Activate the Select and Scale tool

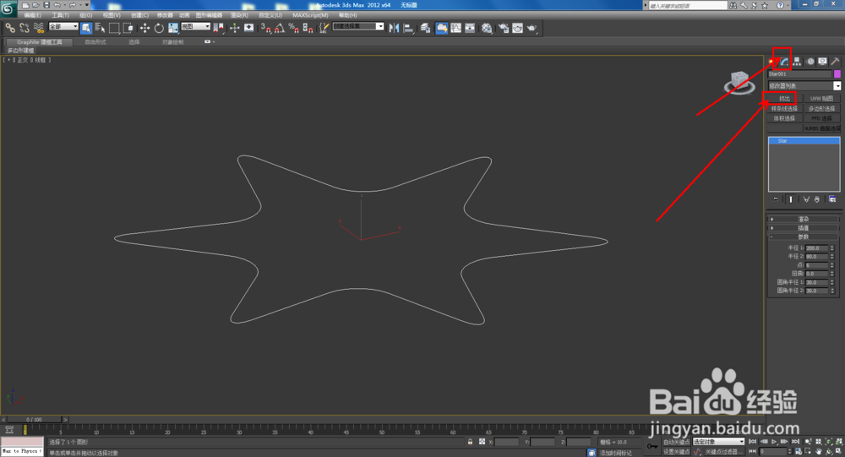click(x=173, y=28)
